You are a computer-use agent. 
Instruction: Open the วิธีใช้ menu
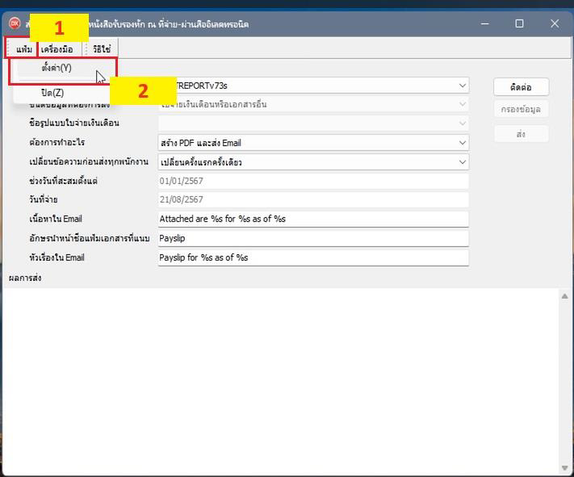click(x=102, y=49)
